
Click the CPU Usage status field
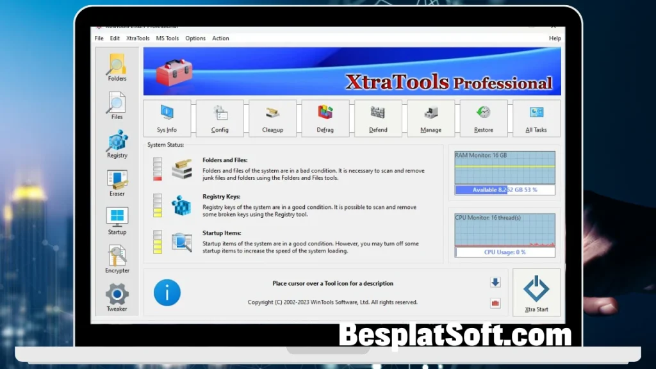(x=504, y=252)
